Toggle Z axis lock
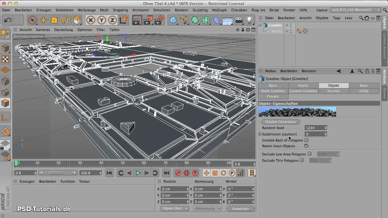Viewport: 388px width, 218px height. (x=112, y=20)
